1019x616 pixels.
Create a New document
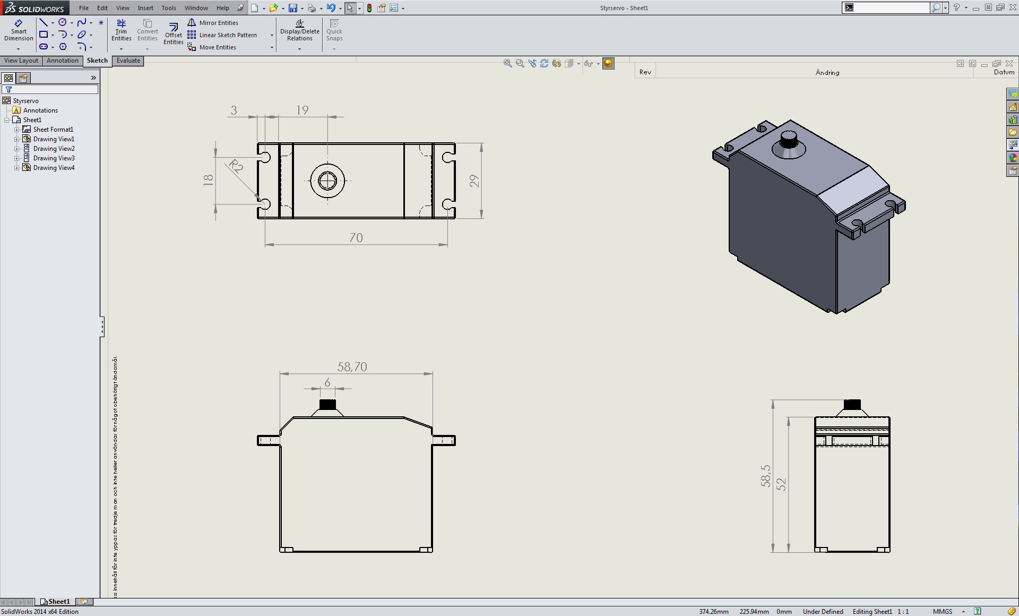click(x=255, y=8)
